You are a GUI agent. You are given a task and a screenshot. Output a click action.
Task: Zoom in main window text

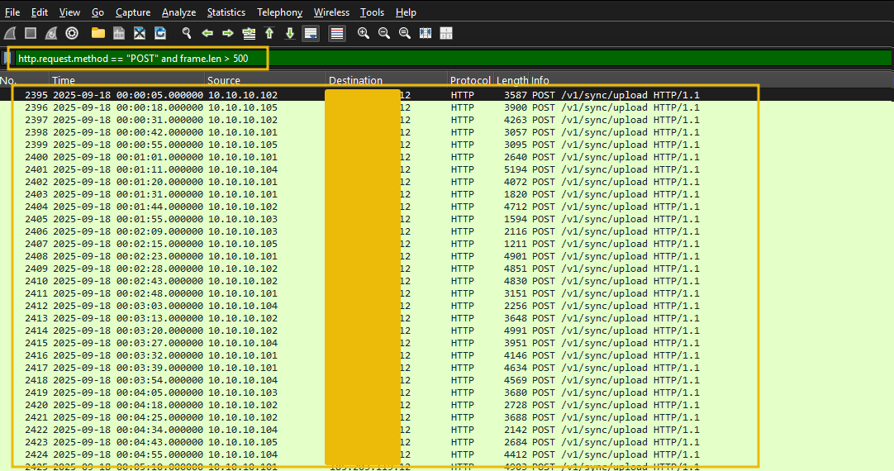tap(364, 33)
